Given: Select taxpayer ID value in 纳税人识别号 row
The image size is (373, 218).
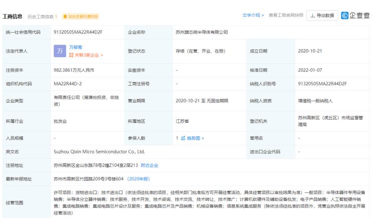Looking at the screenshot, I should (x=322, y=84).
